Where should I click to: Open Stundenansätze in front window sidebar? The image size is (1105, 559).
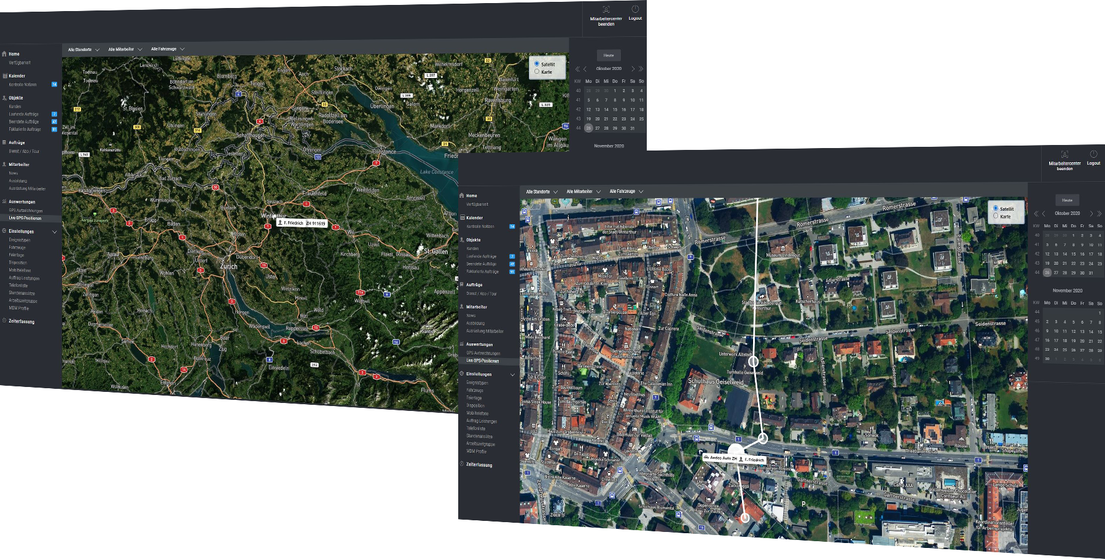coord(480,436)
